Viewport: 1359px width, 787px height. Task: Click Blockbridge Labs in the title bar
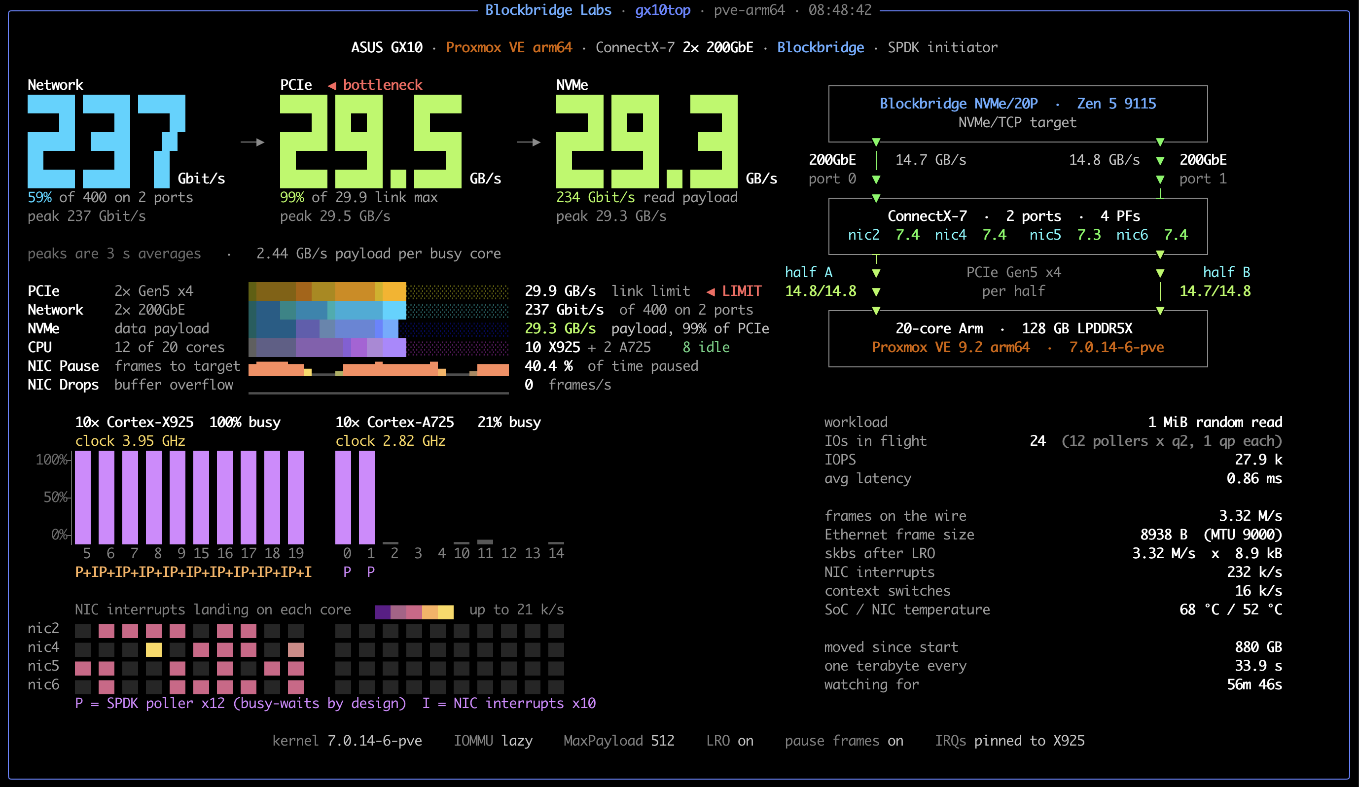click(x=548, y=10)
